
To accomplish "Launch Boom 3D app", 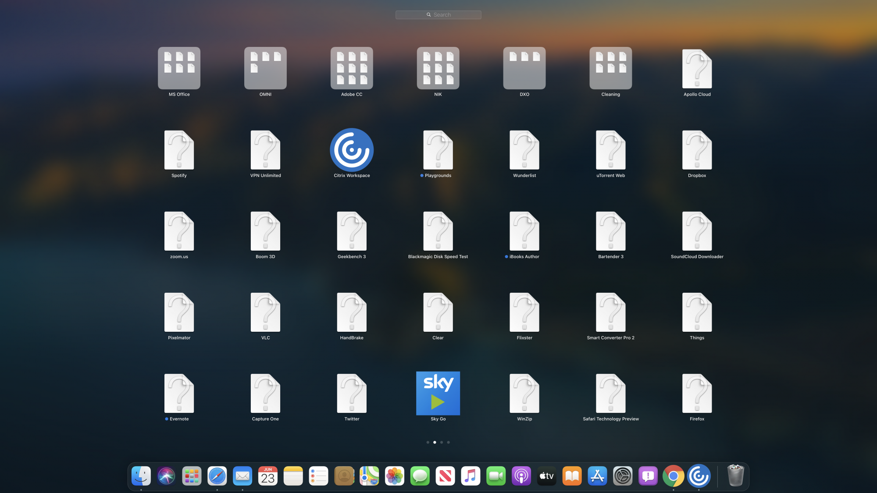I will (x=265, y=231).
